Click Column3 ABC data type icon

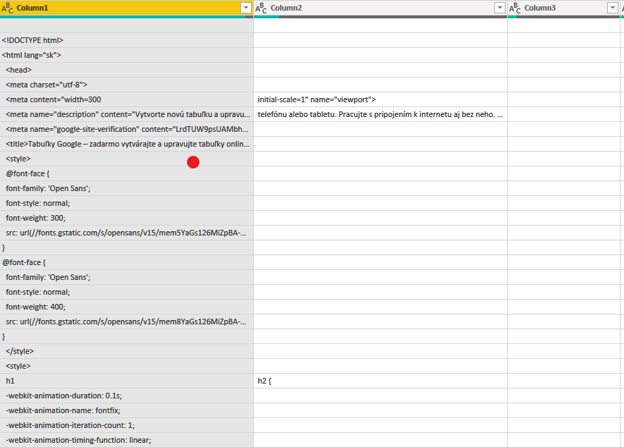pyautogui.click(x=515, y=8)
